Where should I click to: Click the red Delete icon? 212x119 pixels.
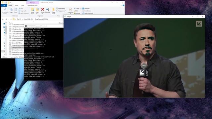(x=43, y=9)
